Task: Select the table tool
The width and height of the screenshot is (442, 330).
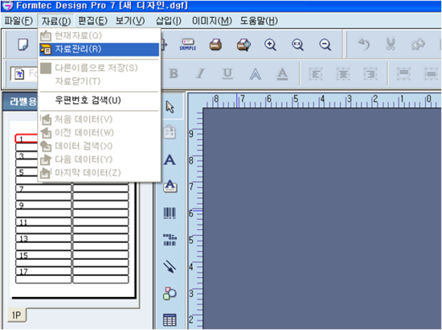Action: pos(170,320)
